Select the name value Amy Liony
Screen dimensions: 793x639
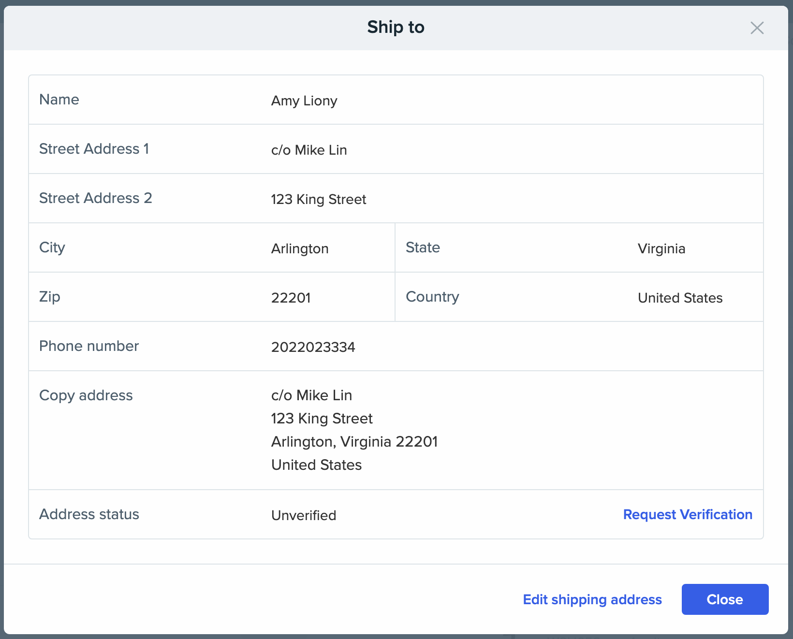tap(304, 101)
